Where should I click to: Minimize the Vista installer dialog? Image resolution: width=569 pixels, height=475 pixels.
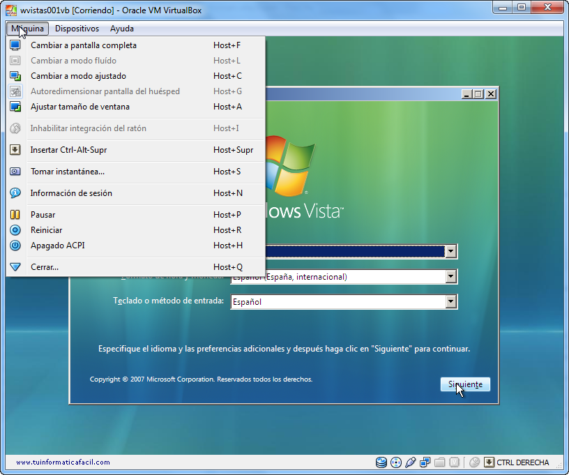(x=466, y=94)
